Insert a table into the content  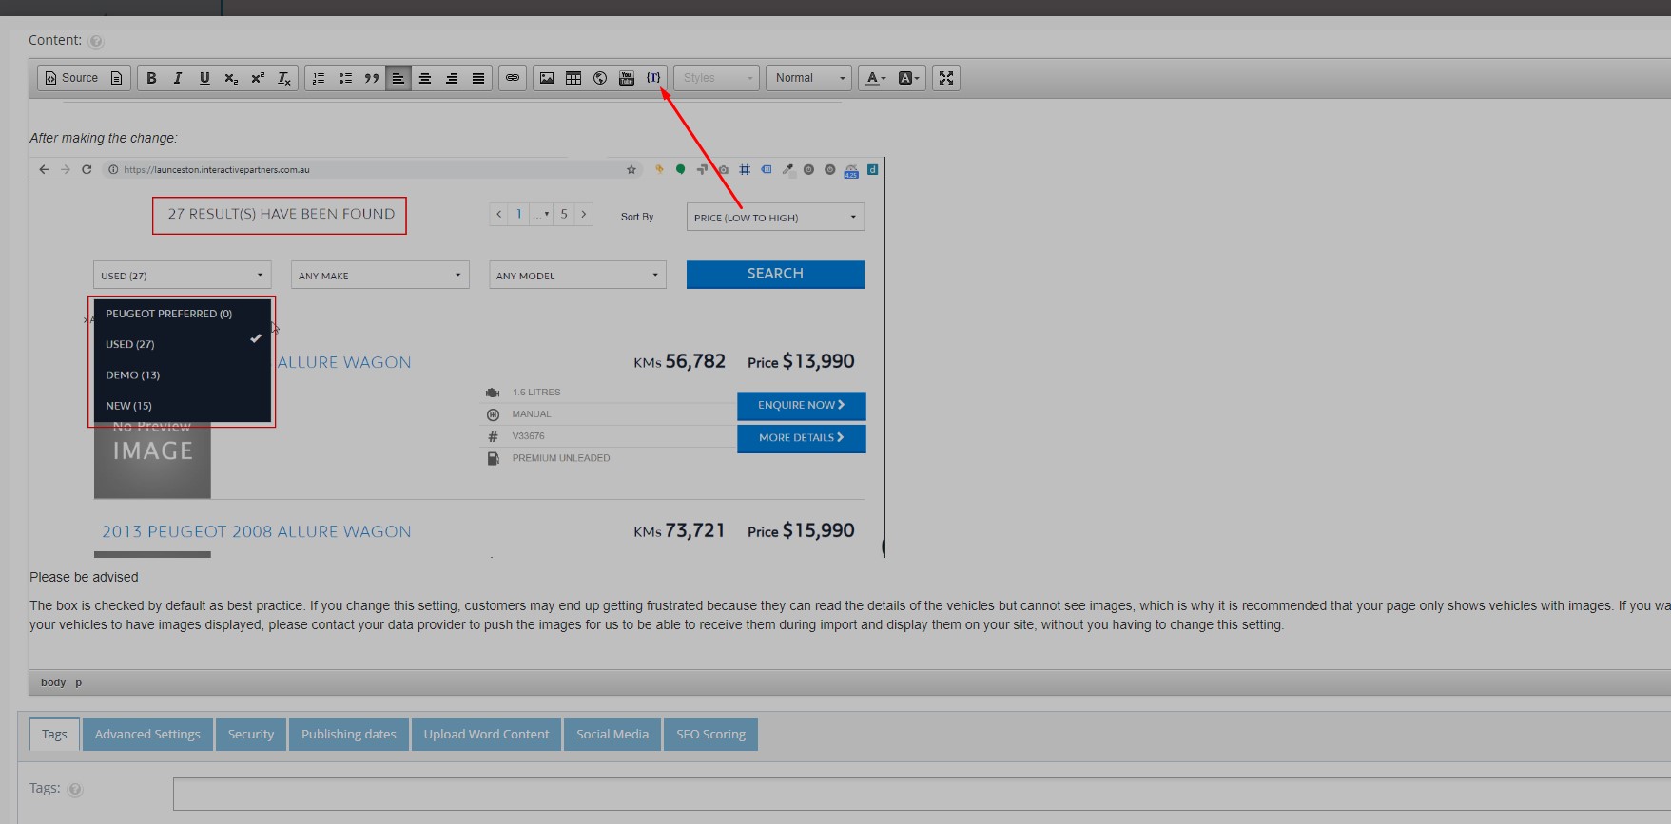(573, 78)
